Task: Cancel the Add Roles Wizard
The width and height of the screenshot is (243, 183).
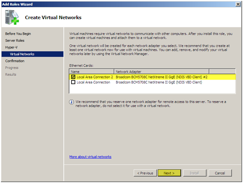Action: 220,173
